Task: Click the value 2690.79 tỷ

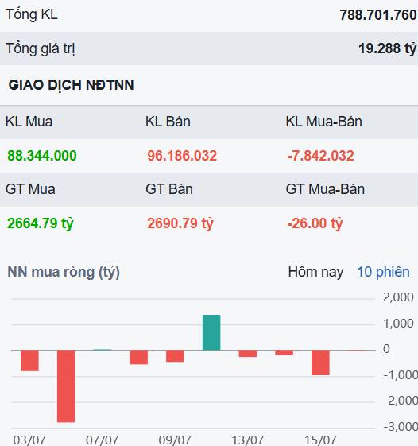Action: (x=180, y=223)
